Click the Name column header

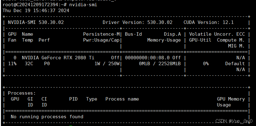28,34
